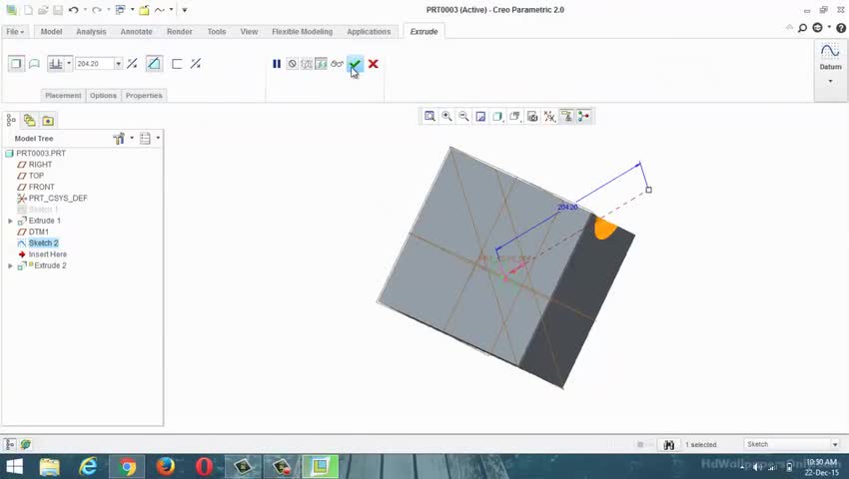Expand the Datum group dropdown arrow
Viewport: 849px width, 479px height.
[830, 81]
